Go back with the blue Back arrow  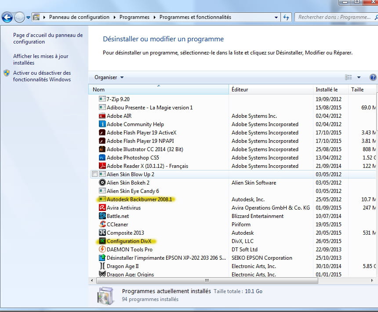point(7,17)
